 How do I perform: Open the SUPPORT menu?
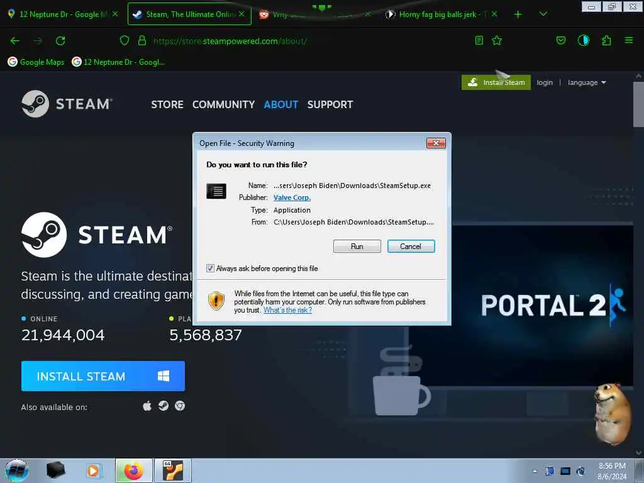pyautogui.click(x=330, y=105)
